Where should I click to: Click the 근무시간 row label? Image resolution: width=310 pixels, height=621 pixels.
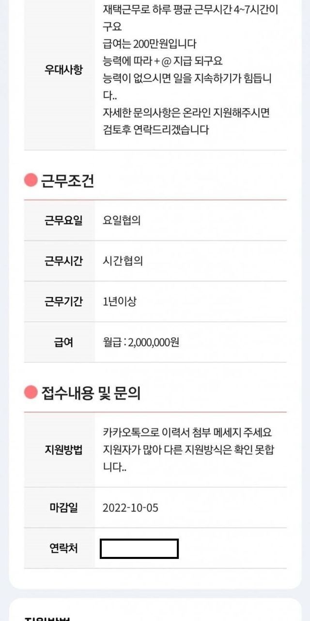point(63,261)
